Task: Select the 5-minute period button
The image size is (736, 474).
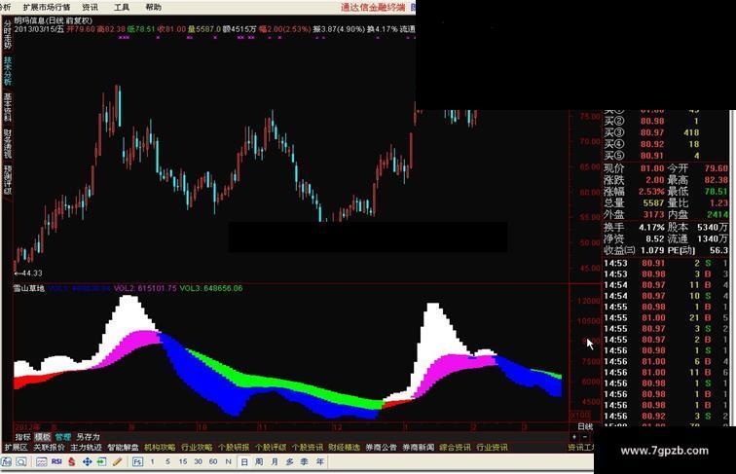Action: 167,461
